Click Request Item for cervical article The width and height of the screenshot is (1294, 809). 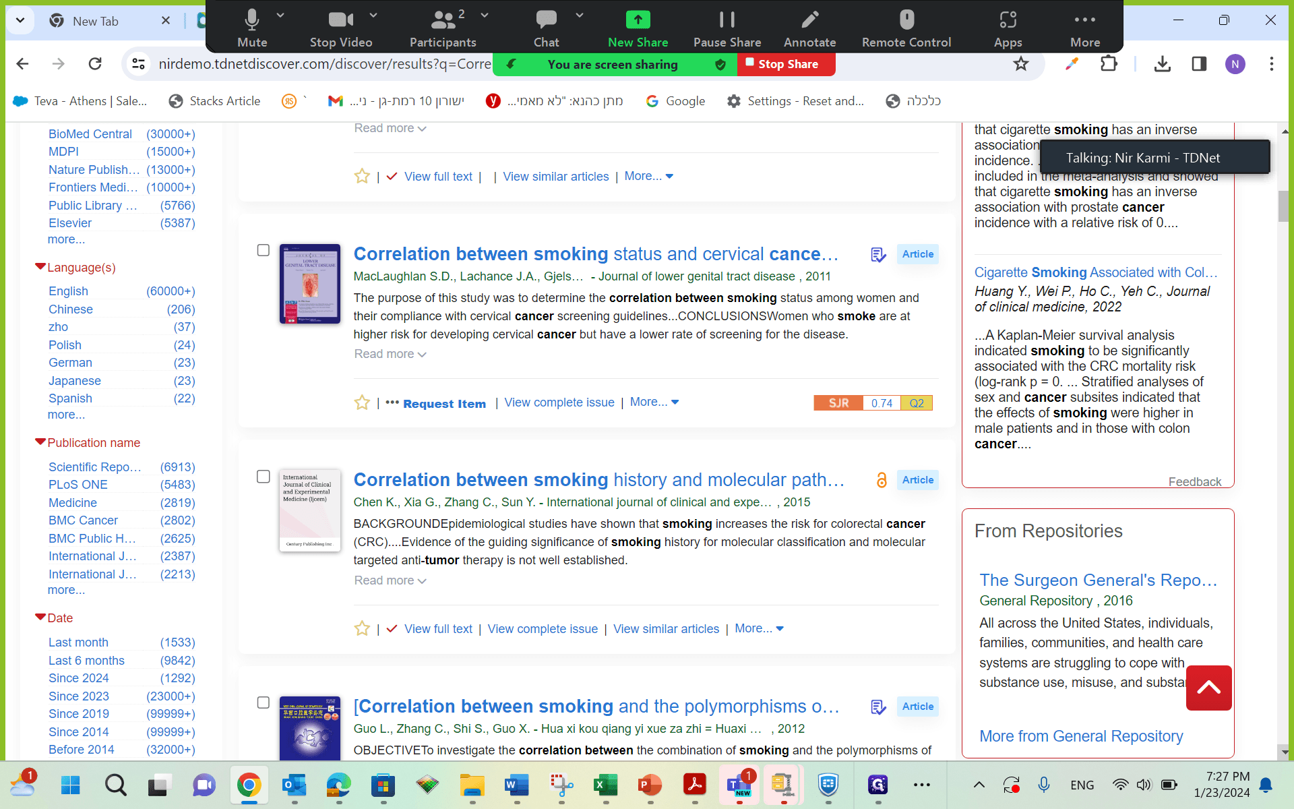tap(444, 404)
